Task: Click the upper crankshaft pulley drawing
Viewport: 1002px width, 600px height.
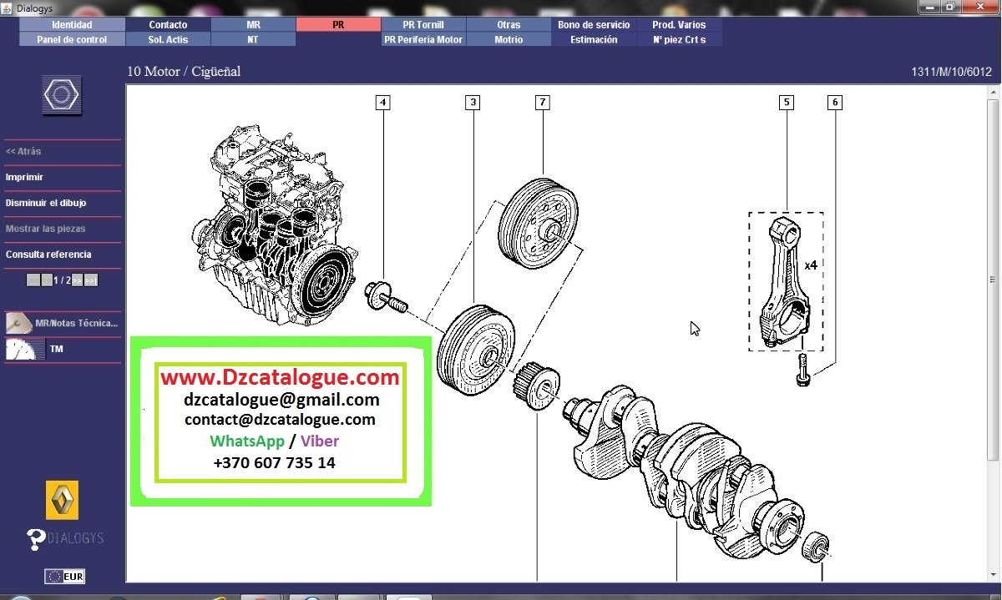Action: tap(538, 223)
